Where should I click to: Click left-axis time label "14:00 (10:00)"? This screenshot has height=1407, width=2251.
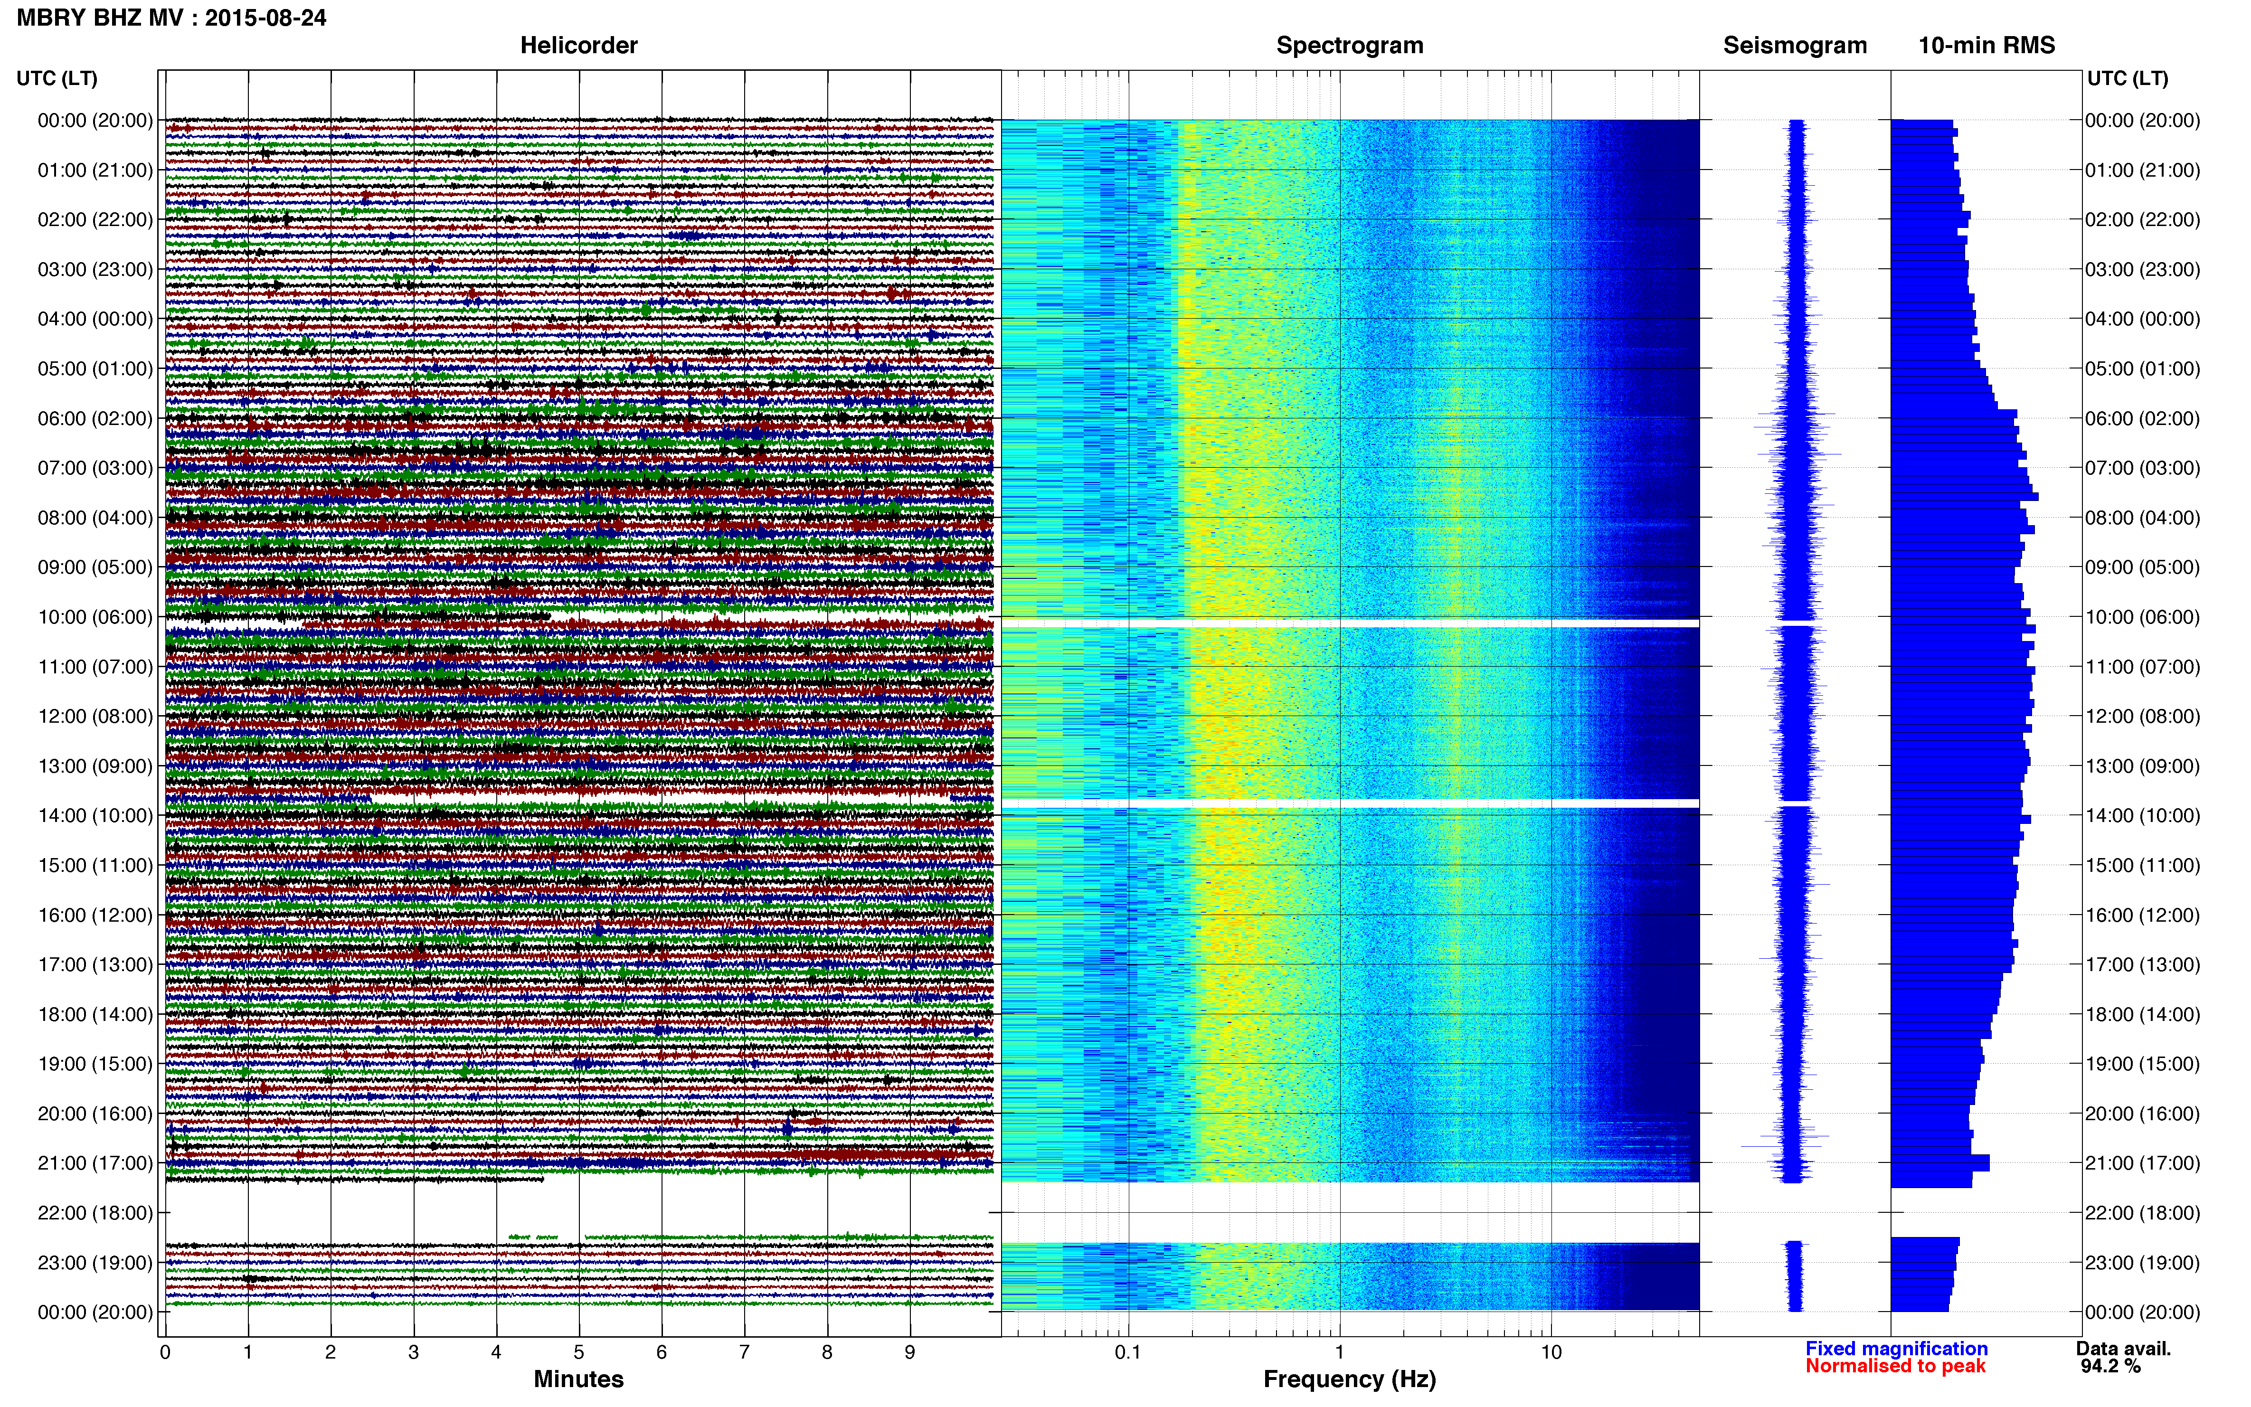95,816
